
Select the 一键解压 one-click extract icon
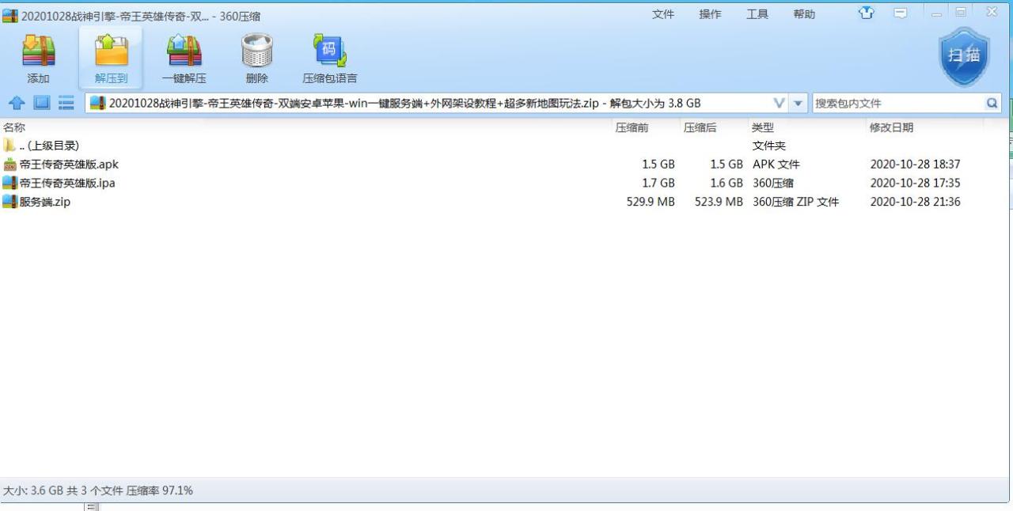pos(184,55)
